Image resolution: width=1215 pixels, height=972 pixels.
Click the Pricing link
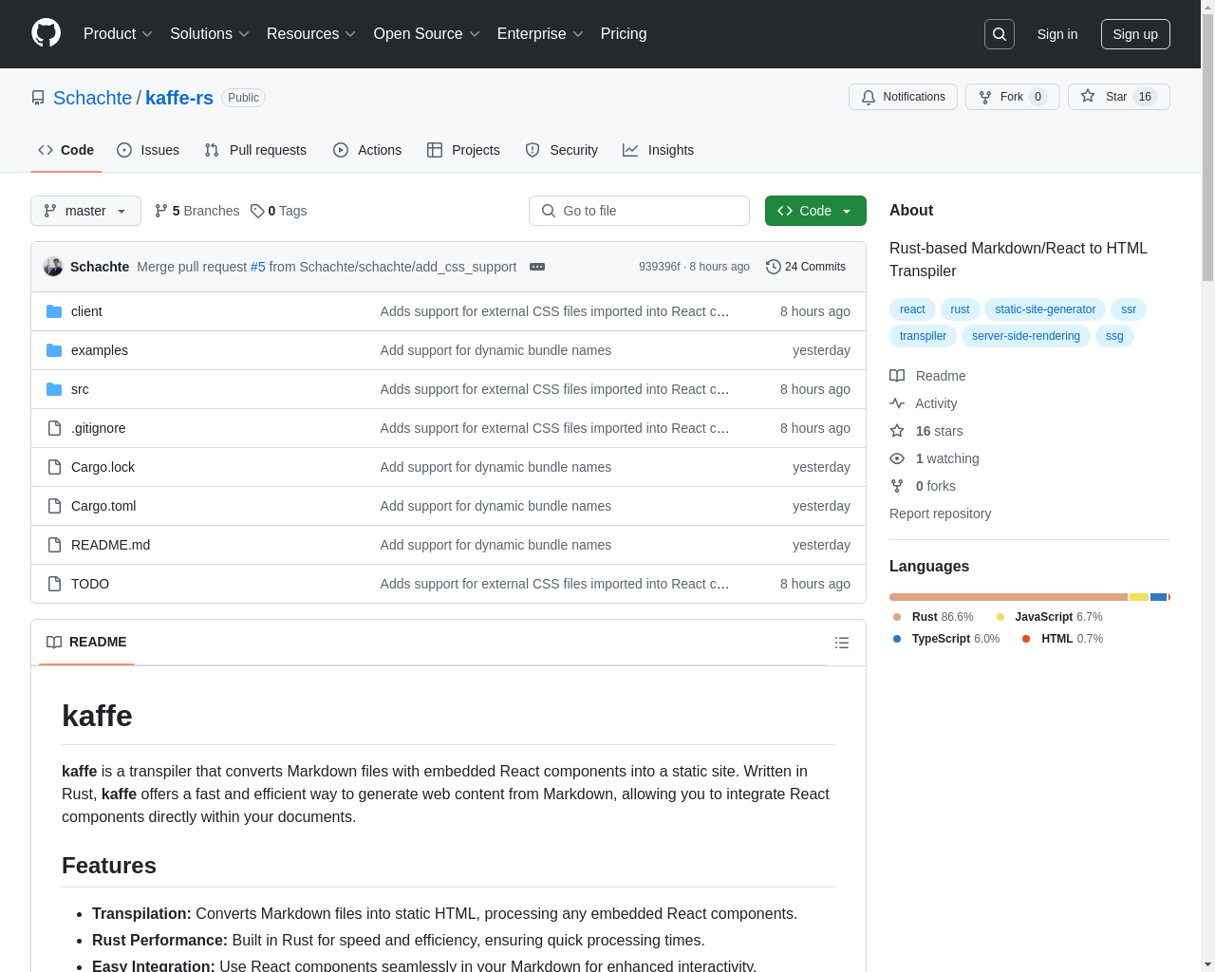coord(624,34)
